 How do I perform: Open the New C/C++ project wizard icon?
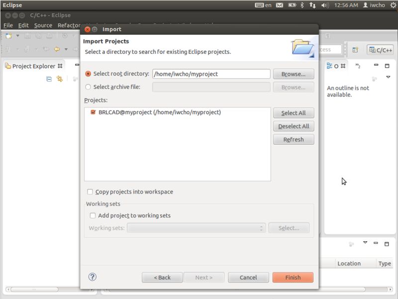(x=8, y=35)
